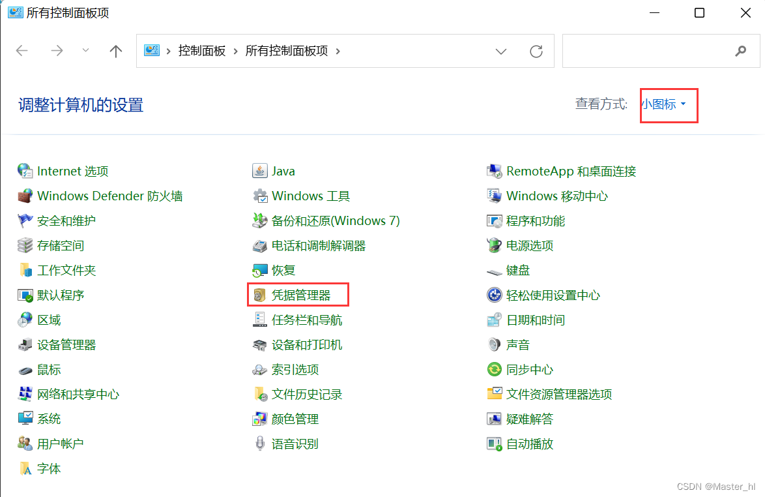The image size is (765, 497).
Task: Click the 备份和还原(Windows 7) icon
Action: [x=259, y=220]
